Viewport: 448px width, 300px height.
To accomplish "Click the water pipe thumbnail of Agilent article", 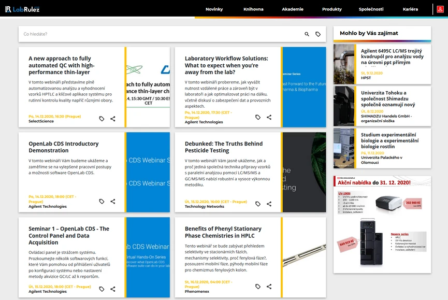I will (x=344, y=64).
